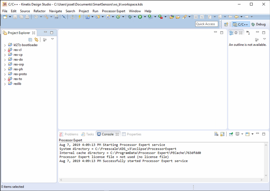
Task: Expand the rexlib project tree
Action: (x=5, y=84)
